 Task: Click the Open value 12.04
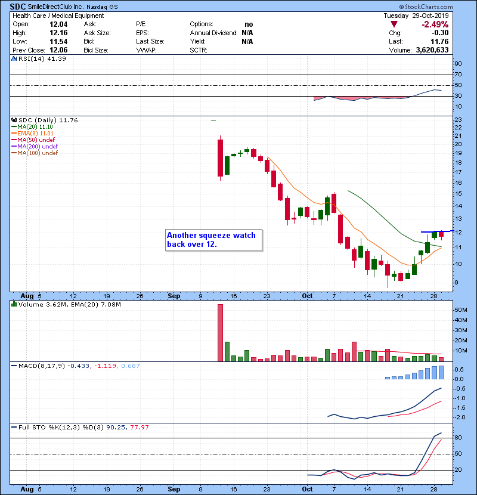pyautogui.click(x=58, y=24)
